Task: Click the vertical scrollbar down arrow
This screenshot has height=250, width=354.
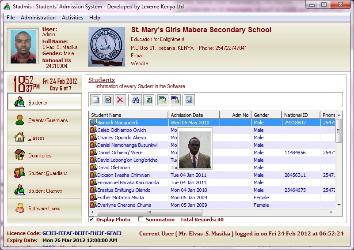Action: (339, 205)
